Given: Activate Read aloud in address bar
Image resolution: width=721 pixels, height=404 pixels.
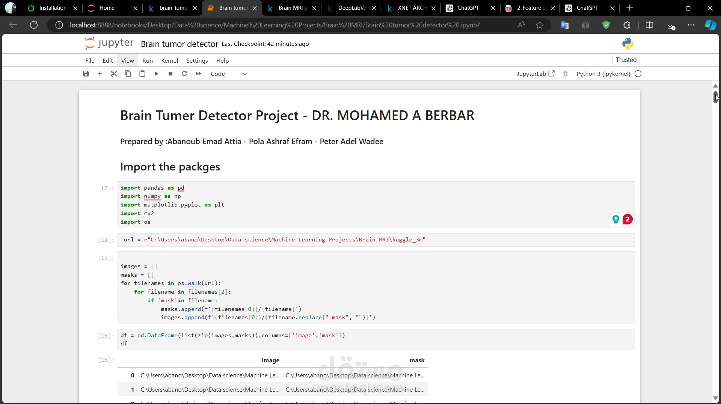Looking at the screenshot, I should (521, 25).
